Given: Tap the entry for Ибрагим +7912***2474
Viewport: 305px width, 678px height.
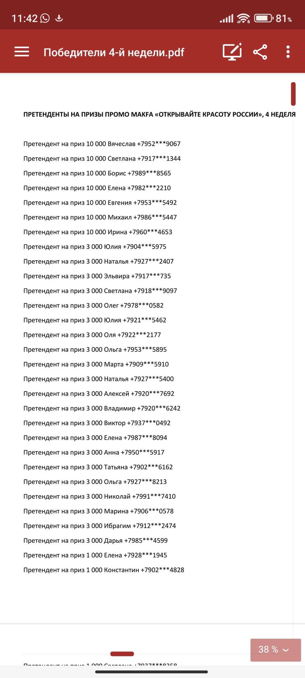Looking at the screenshot, I should (100, 526).
